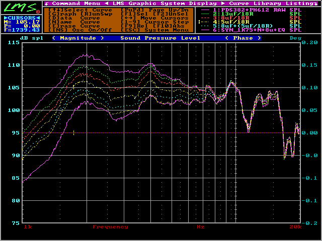Viewport: 322px width, 241px height.
Task: Select curve 5: 8uF+(5uF/18R)
Action: click(243, 26)
